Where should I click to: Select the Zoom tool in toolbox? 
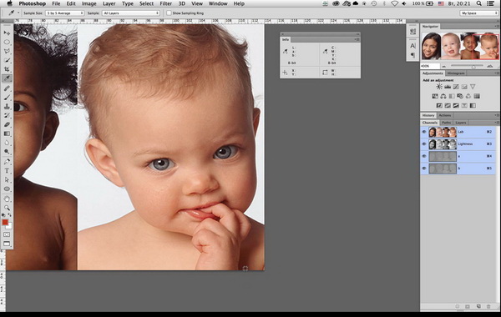pyautogui.click(x=7, y=208)
